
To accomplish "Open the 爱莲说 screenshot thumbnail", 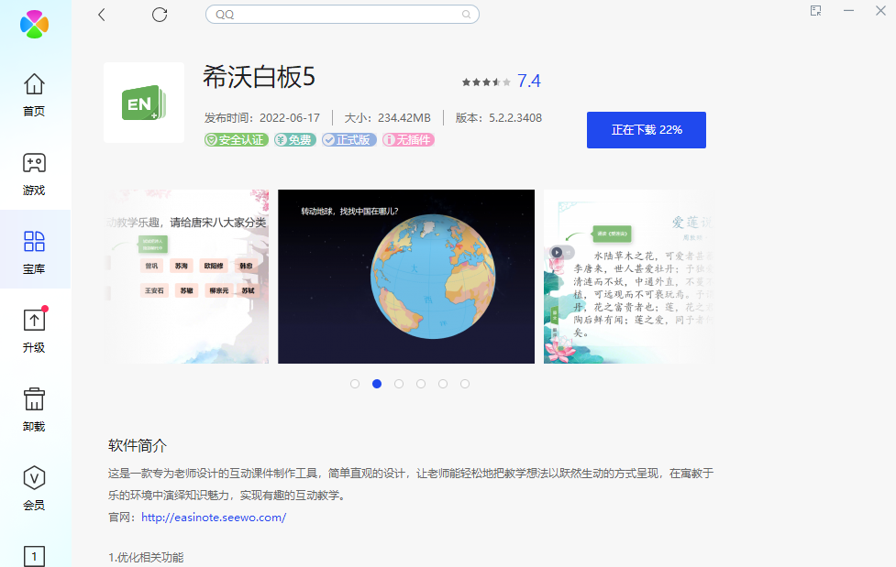I will (629, 277).
